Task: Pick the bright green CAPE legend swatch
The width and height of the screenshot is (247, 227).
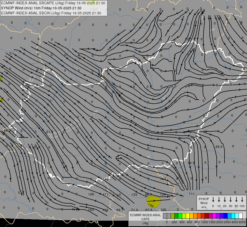Action: 180,216
